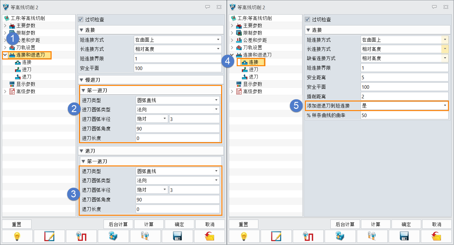Image resolution: width=454 pixels, height=245 pixels.
Task: Click the cutter with red toolpath icon, right dialog
Action: [308, 236]
